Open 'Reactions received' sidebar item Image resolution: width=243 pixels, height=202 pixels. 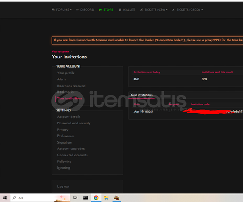[x=71, y=86]
